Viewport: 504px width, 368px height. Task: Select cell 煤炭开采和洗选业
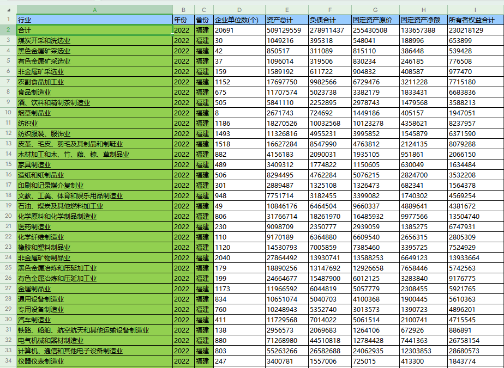click(x=94, y=40)
